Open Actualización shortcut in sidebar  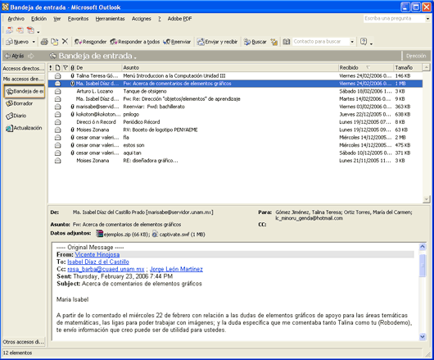click(24, 128)
